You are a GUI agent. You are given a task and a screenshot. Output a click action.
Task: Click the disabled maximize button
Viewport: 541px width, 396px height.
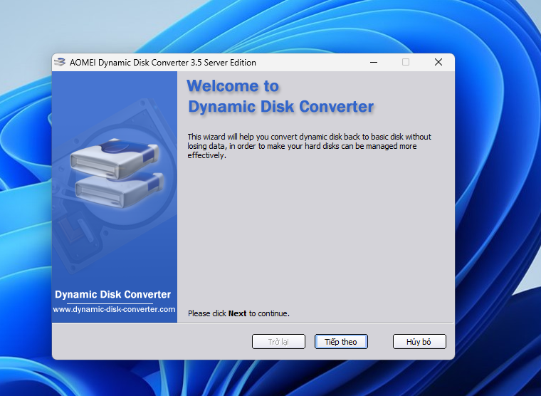pos(406,62)
